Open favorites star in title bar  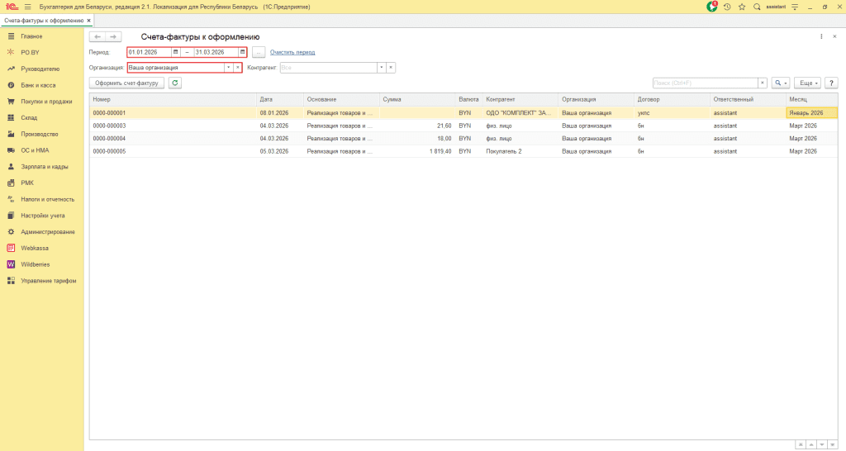(x=742, y=7)
